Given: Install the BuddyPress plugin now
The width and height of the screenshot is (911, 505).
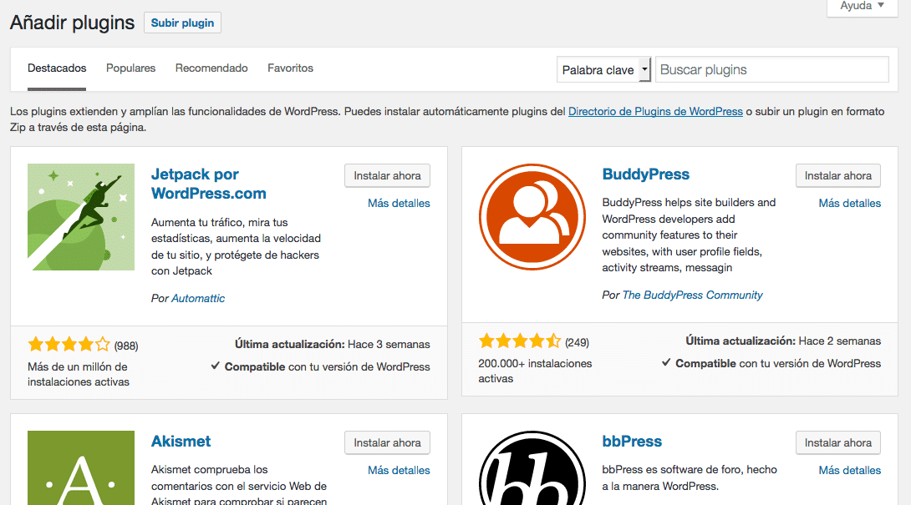Looking at the screenshot, I should tap(837, 176).
